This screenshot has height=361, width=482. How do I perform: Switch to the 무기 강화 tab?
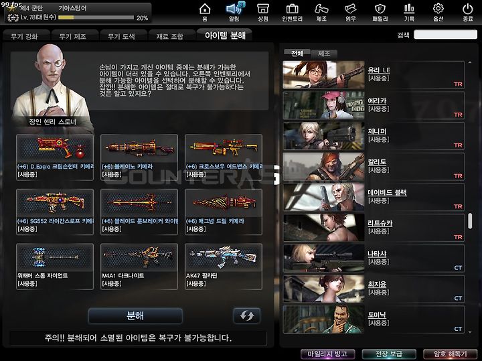click(x=26, y=36)
